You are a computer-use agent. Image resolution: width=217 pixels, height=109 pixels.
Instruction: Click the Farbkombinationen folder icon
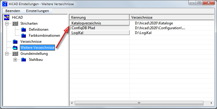click(23, 36)
